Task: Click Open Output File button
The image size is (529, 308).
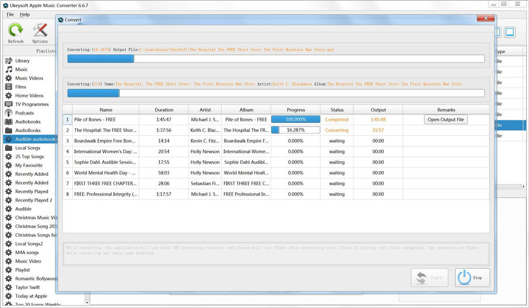Action: click(x=446, y=119)
